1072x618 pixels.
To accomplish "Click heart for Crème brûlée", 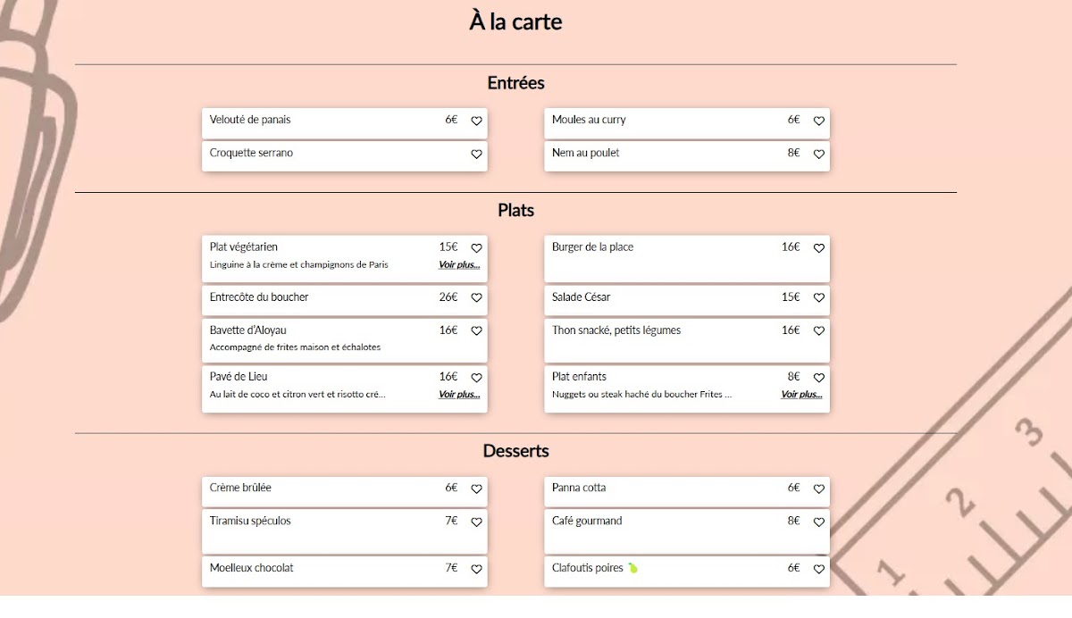I will tap(476, 489).
